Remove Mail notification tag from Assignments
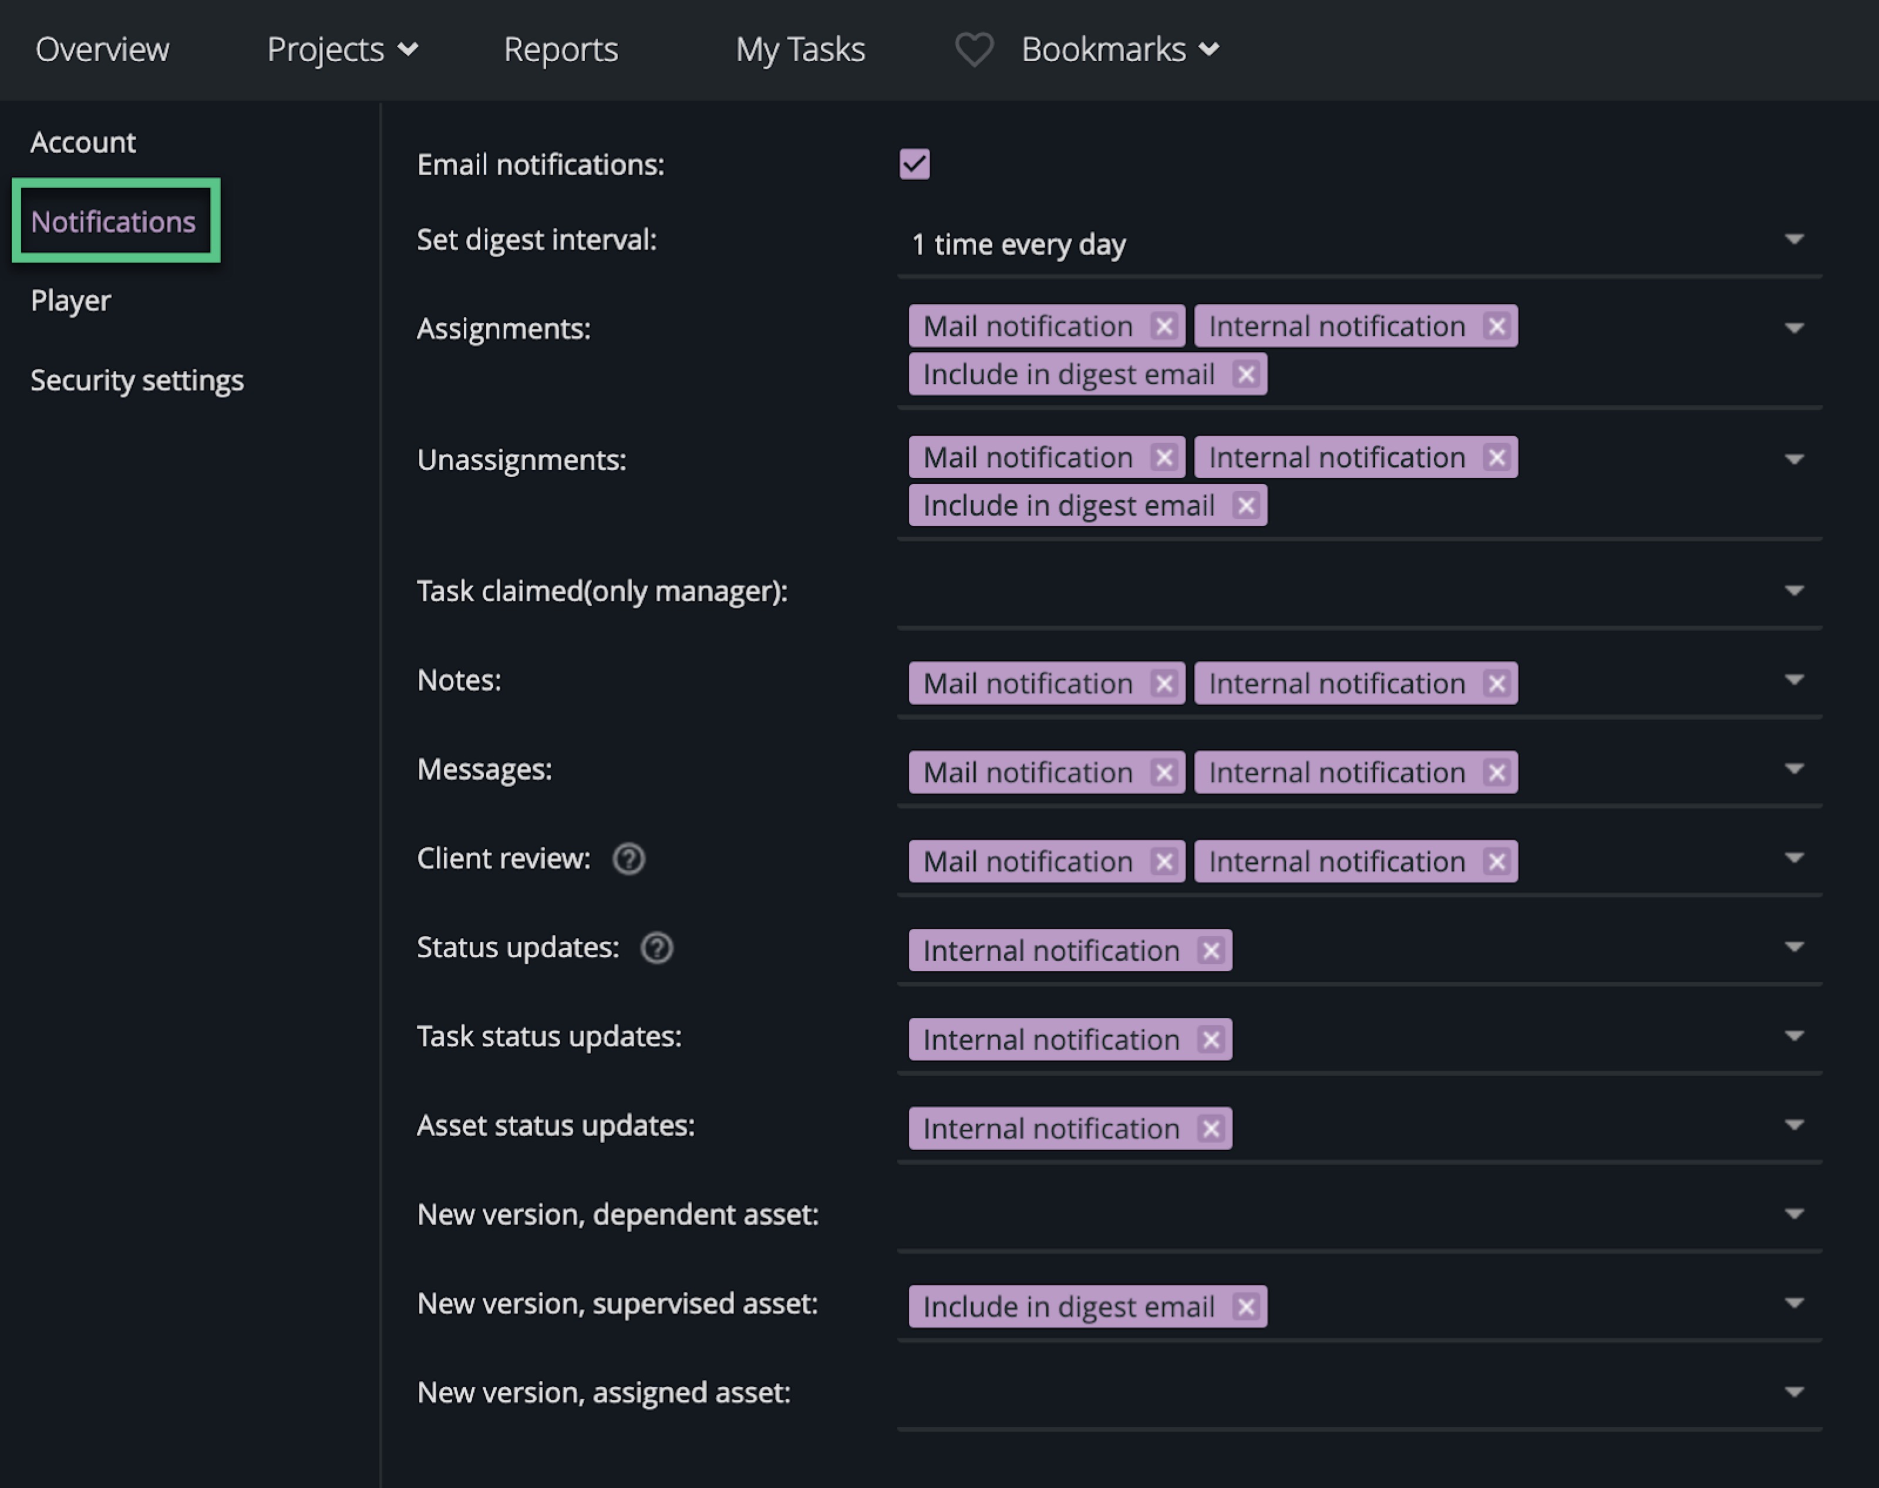Image resolution: width=1879 pixels, height=1488 pixels. coord(1164,326)
